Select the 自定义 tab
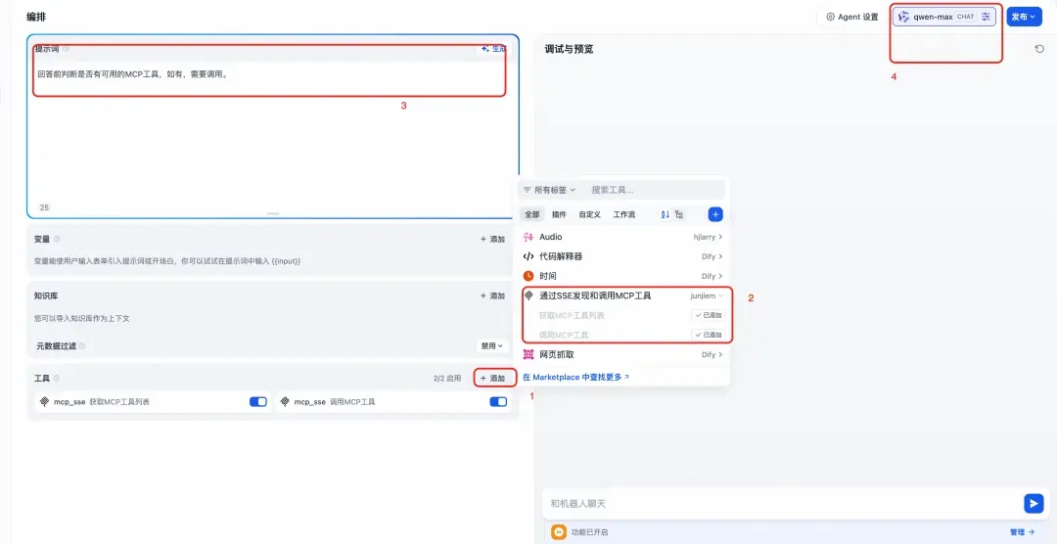Viewport: 1057px width, 544px height. [589, 214]
